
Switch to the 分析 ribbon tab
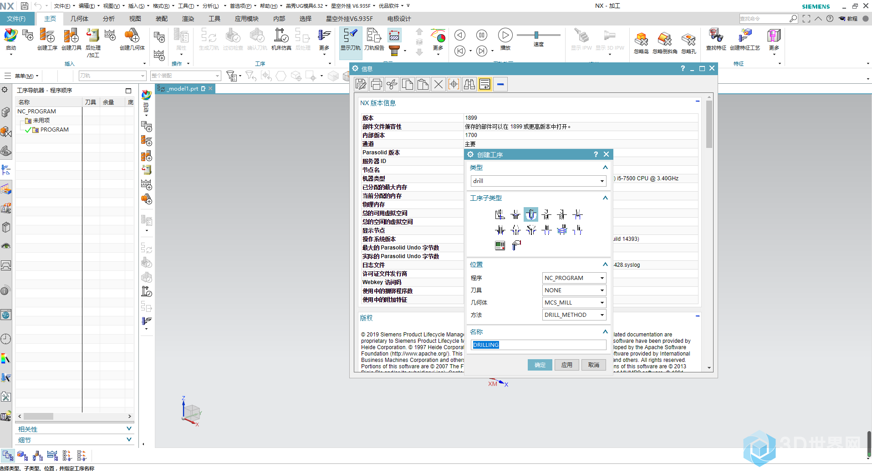coord(109,19)
